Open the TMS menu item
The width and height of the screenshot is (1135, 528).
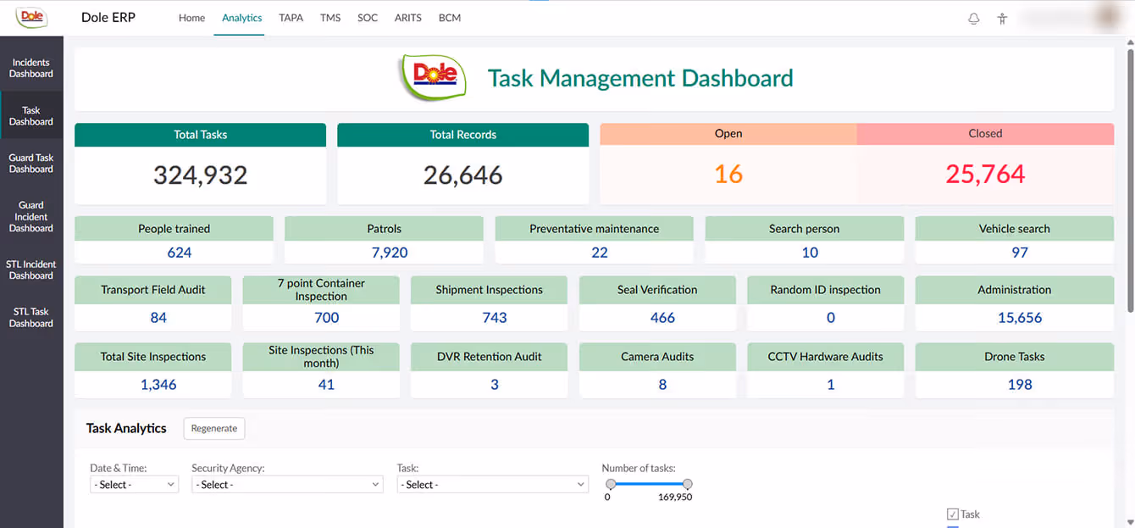click(330, 18)
